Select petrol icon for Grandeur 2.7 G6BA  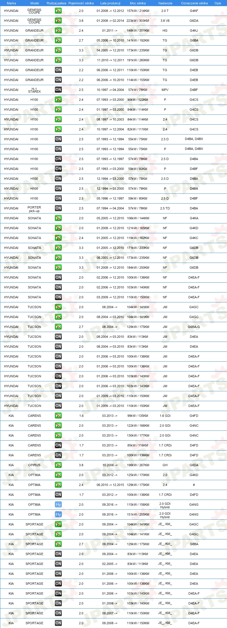point(58,40)
